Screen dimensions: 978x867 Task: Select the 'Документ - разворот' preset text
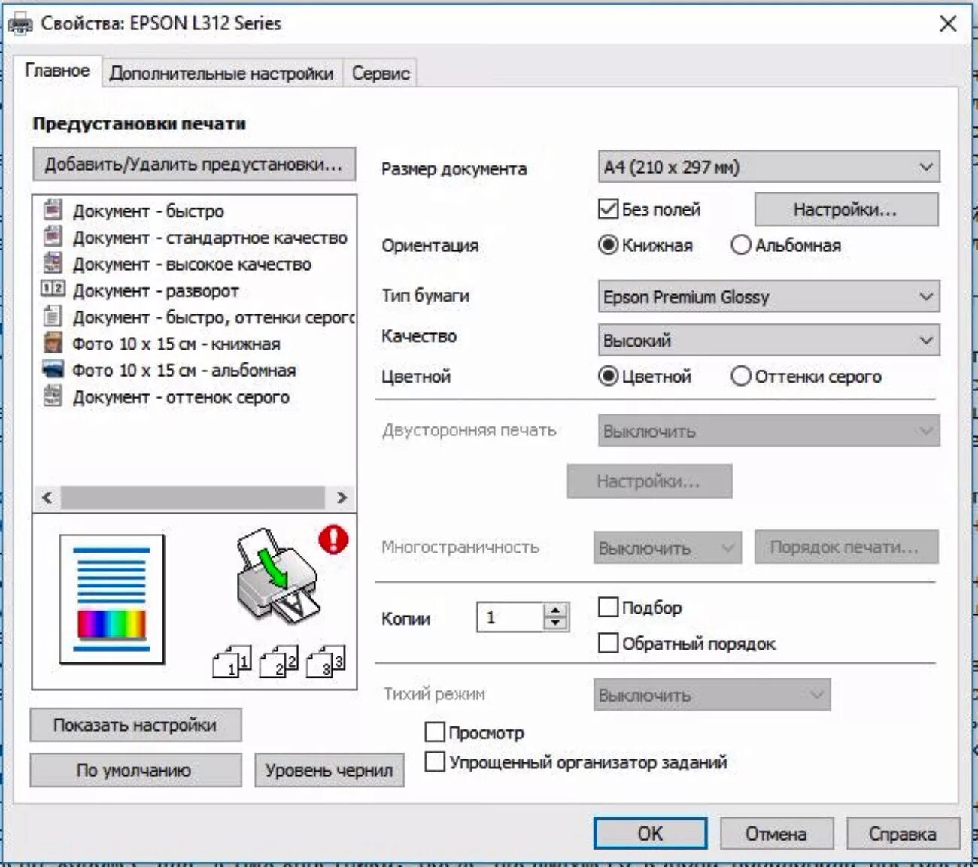pyautogui.click(x=156, y=290)
